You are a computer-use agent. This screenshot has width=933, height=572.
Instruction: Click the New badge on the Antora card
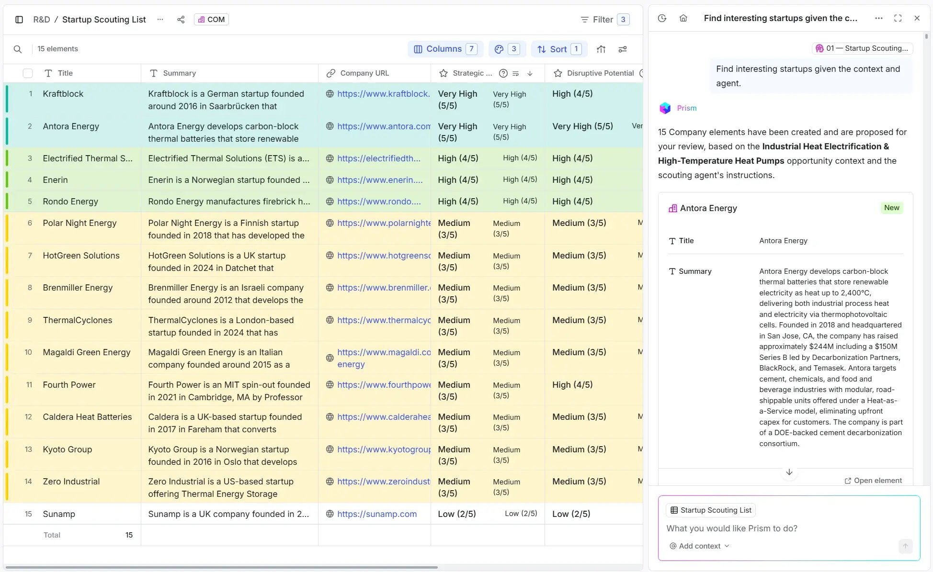tap(891, 208)
